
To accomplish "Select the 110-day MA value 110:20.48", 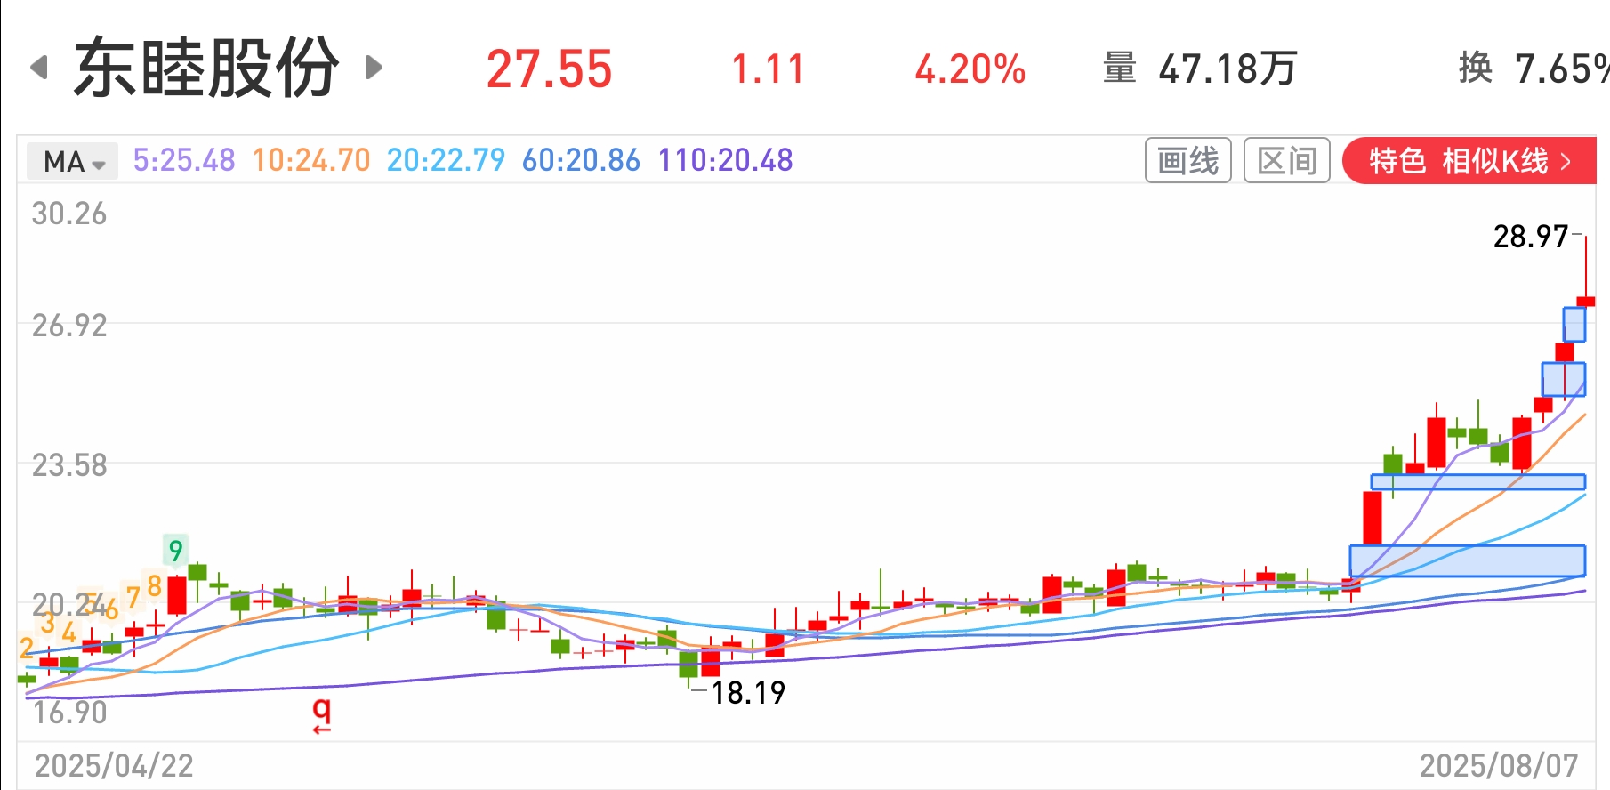I will (x=725, y=160).
